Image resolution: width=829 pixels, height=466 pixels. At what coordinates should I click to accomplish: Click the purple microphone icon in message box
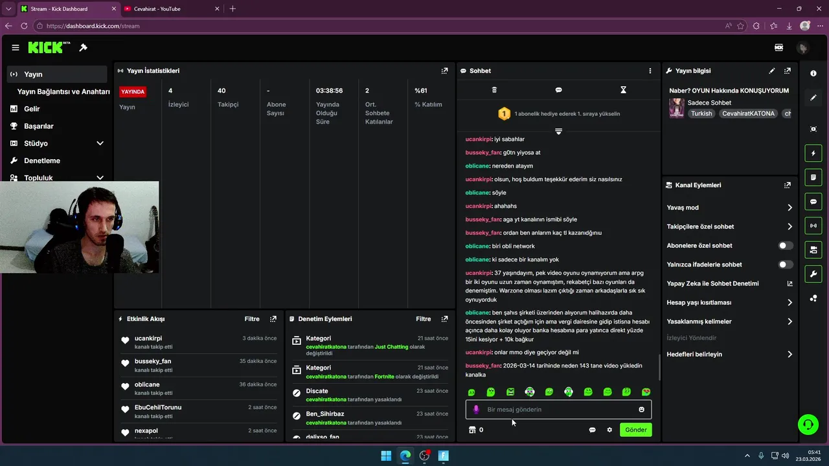coord(476,409)
